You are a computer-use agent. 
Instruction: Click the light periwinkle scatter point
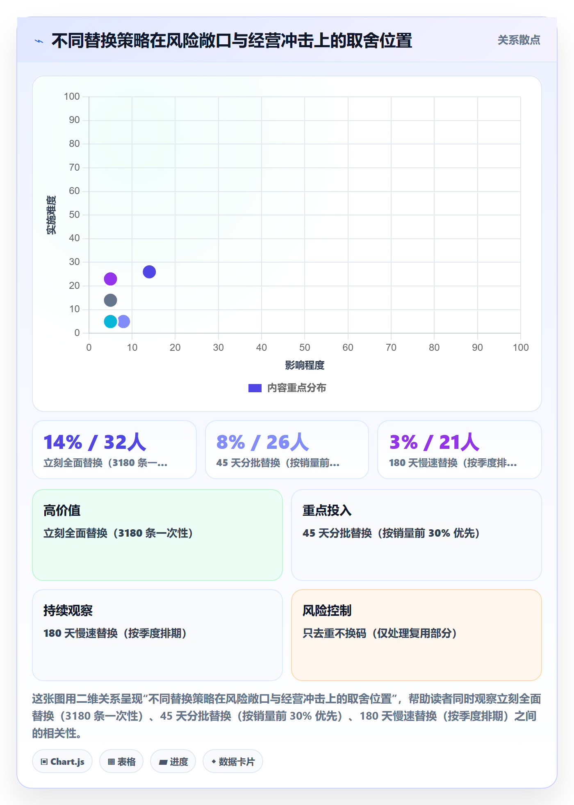(x=123, y=321)
